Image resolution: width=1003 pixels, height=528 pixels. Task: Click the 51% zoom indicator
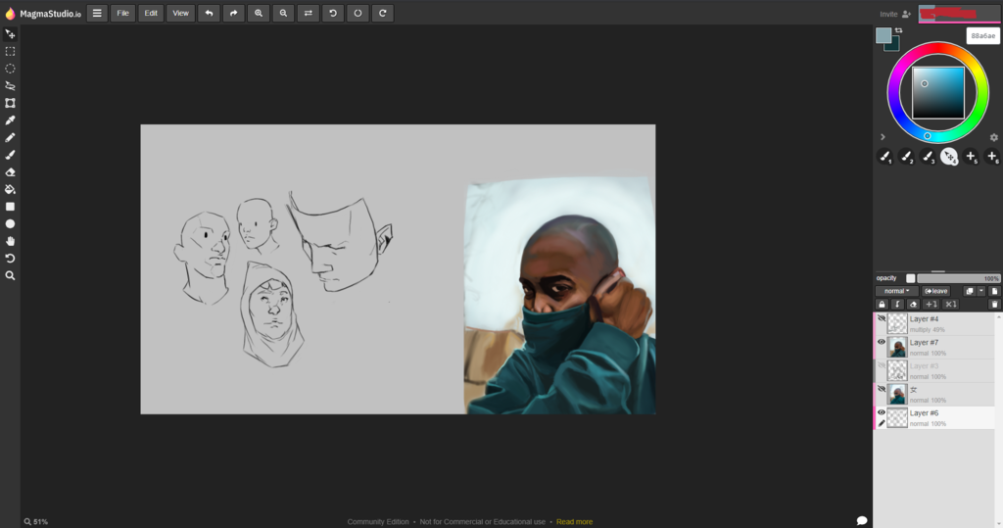(x=36, y=521)
